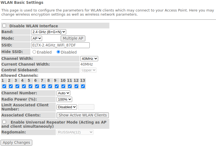
Task: Select Hide SSID Disabled radio button
Action: (x=58, y=52)
